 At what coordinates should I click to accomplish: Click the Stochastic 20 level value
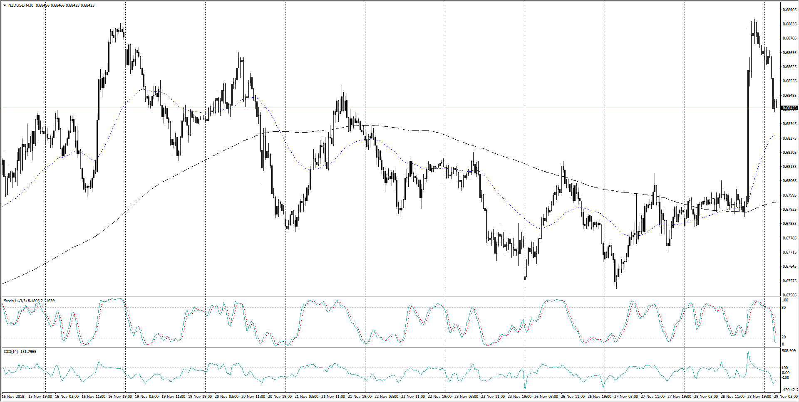click(784, 337)
